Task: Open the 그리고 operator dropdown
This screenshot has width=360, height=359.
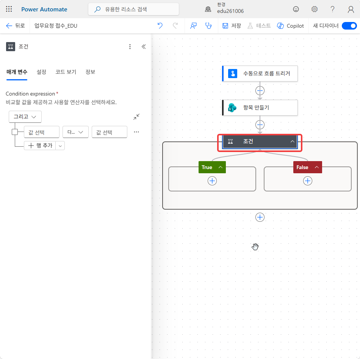Action: [25, 117]
